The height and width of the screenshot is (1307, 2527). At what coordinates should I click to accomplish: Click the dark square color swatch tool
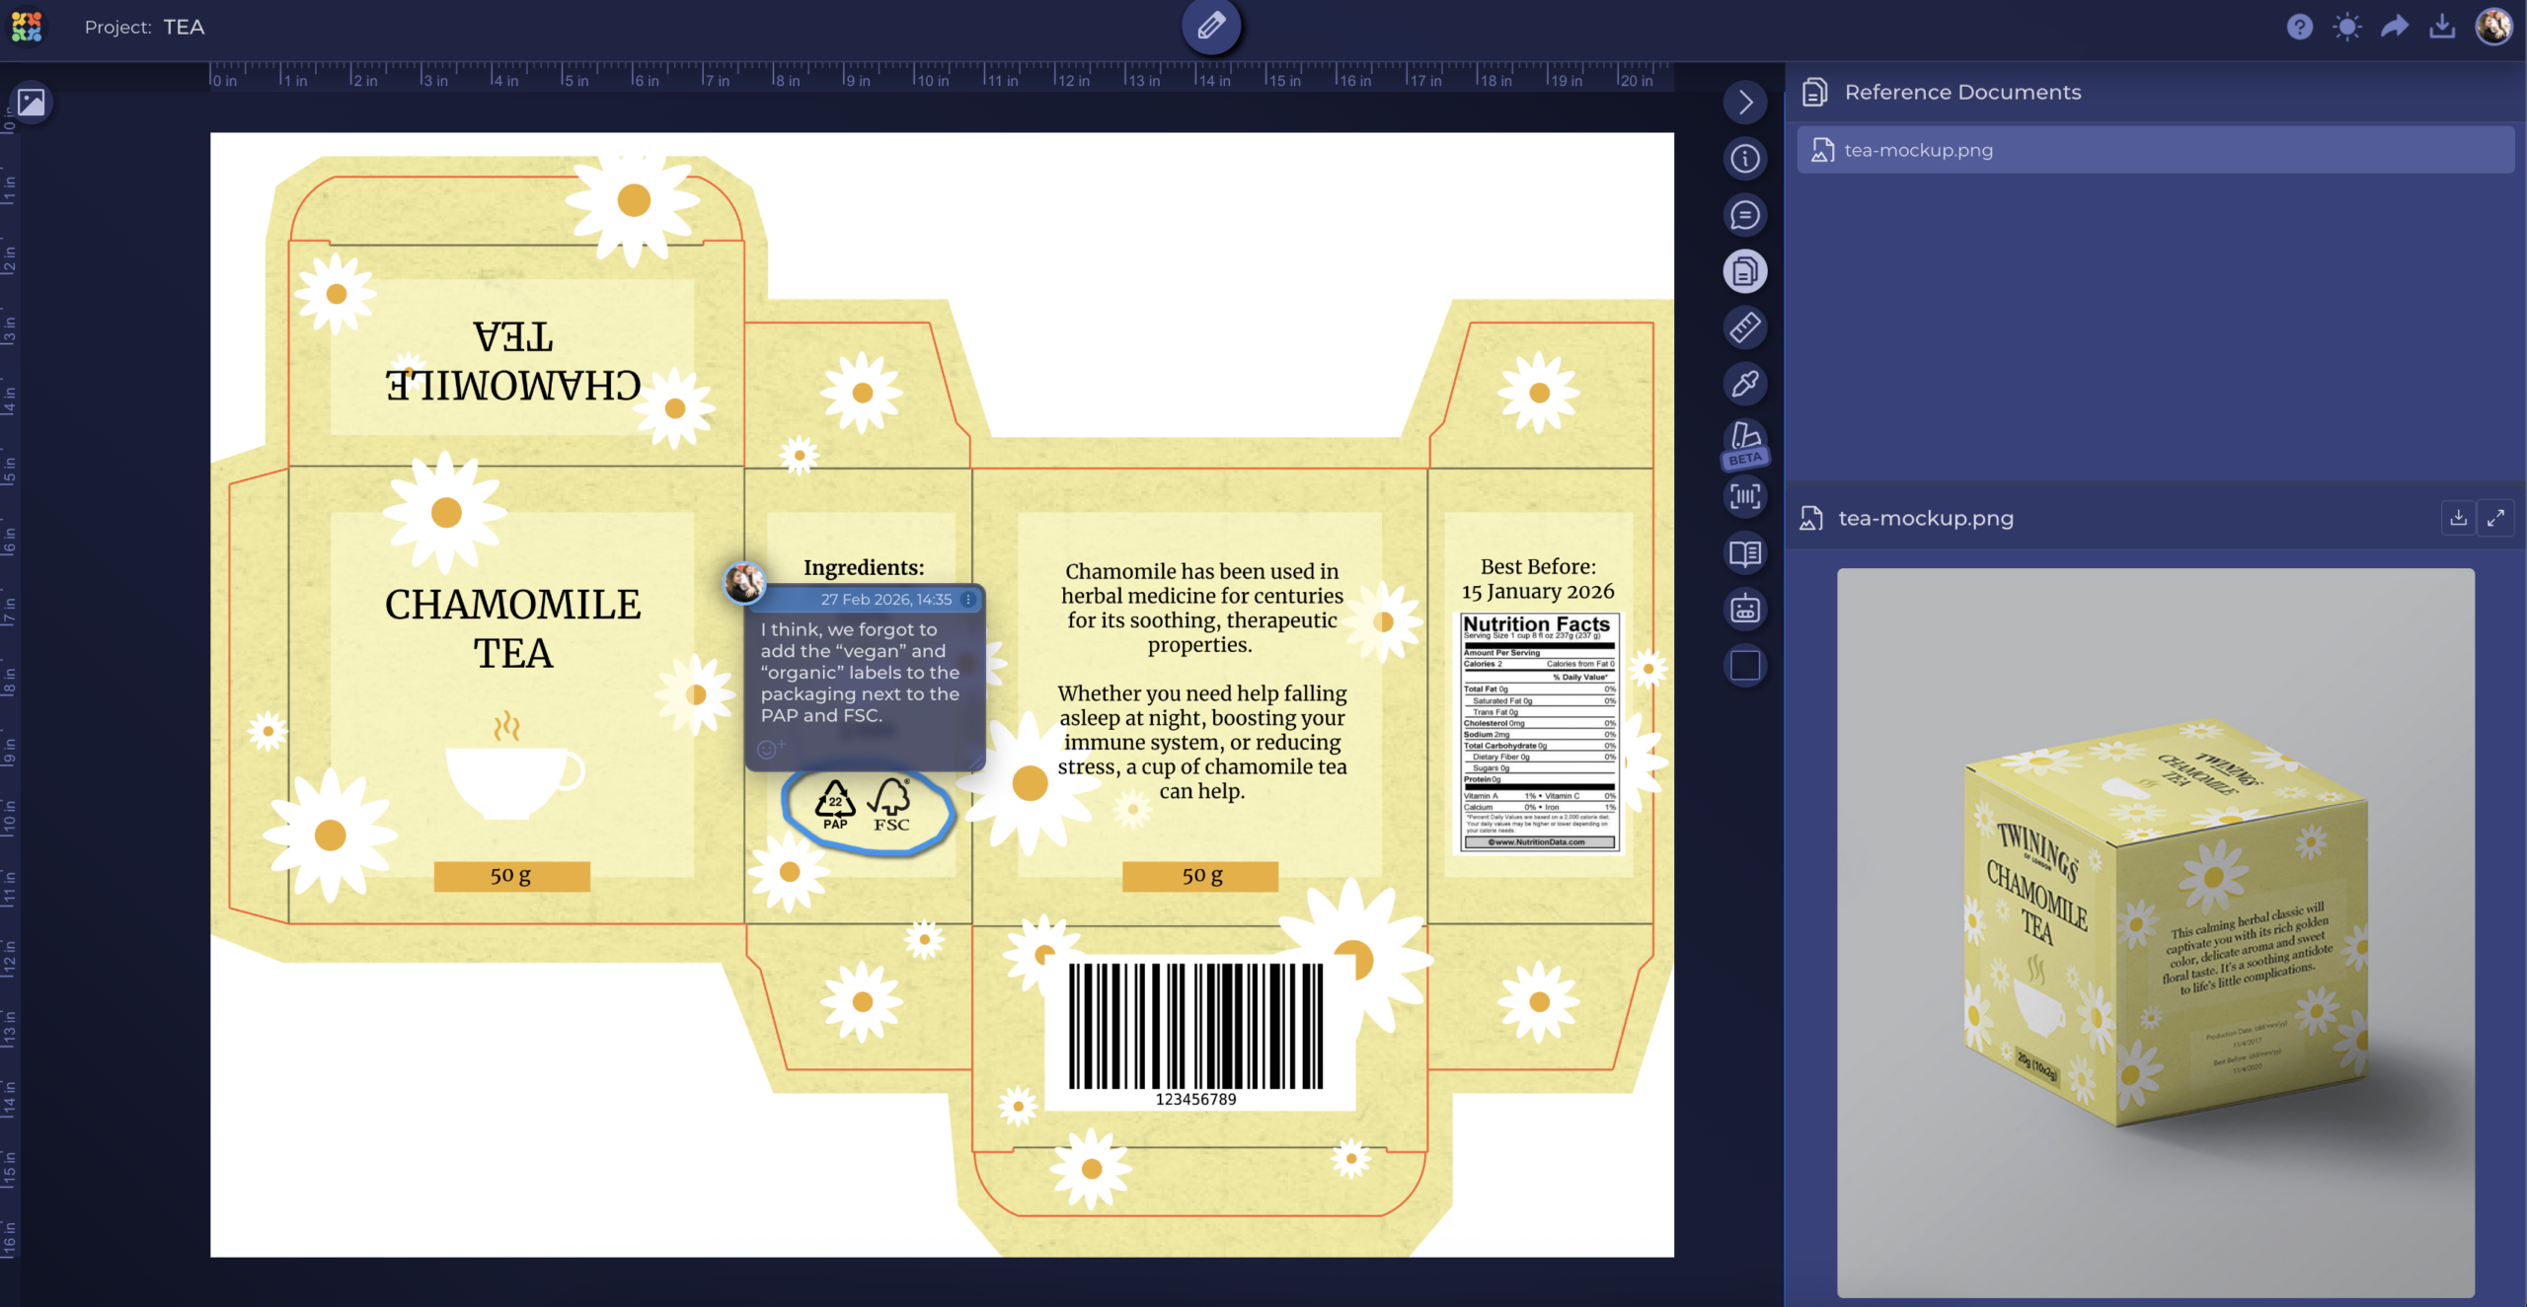coord(1745,666)
